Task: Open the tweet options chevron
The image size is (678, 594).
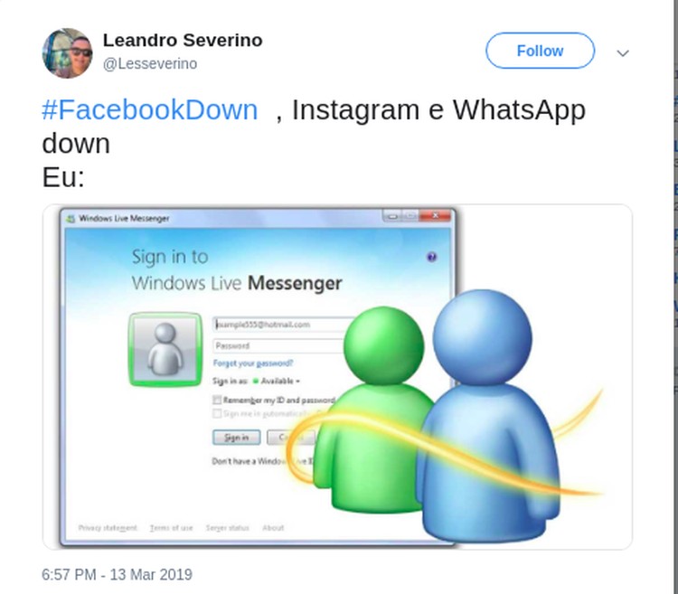Action: (x=622, y=53)
